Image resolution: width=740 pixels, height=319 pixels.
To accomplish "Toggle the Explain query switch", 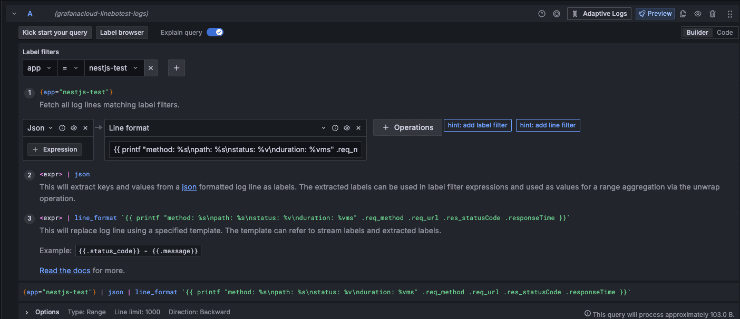I will [215, 32].
